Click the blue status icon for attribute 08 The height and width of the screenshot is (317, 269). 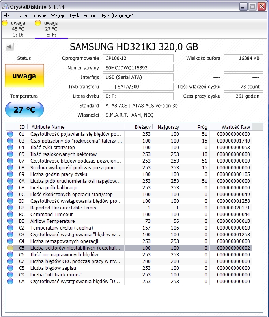[10, 167]
